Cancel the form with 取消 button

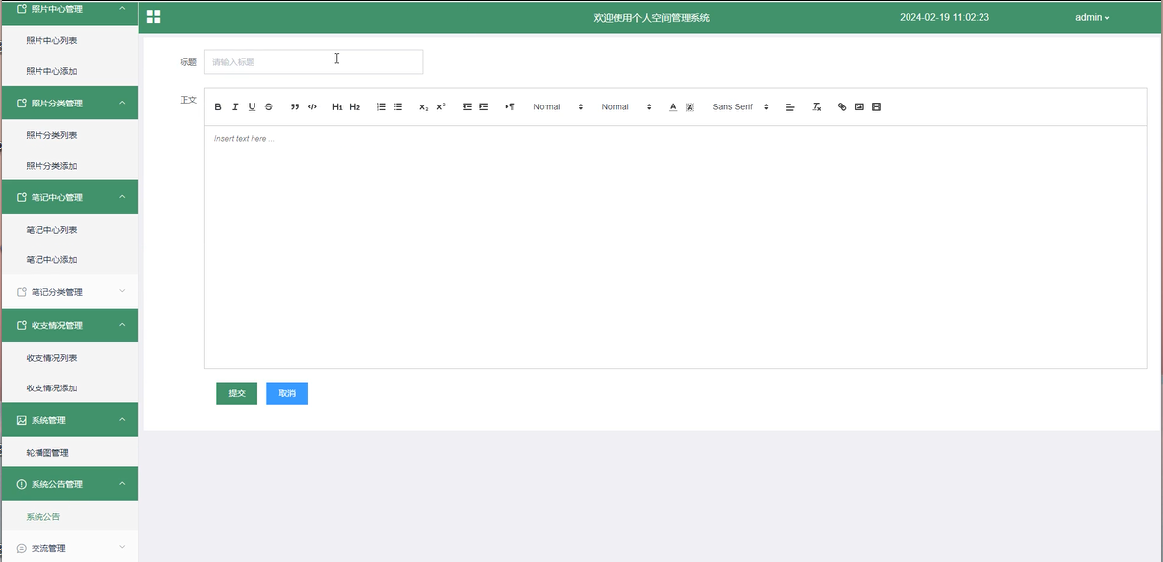pos(287,393)
